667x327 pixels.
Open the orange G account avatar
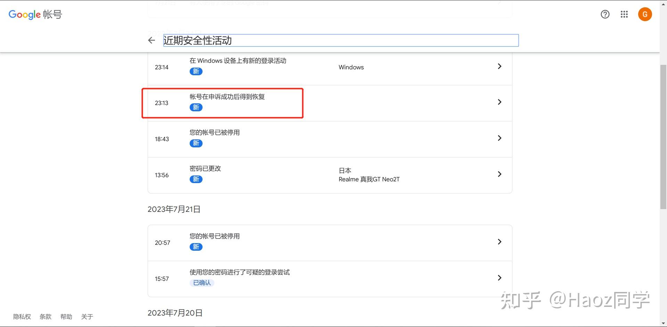point(645,14)
